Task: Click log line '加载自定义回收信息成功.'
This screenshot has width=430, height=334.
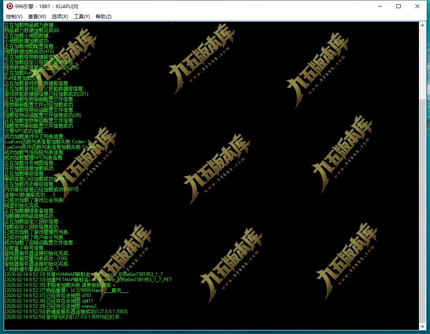Action: [x=32, y=227]
